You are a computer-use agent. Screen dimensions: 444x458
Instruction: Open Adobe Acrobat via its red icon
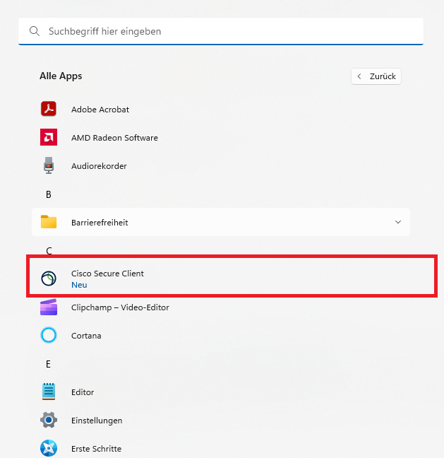[49, 110]
